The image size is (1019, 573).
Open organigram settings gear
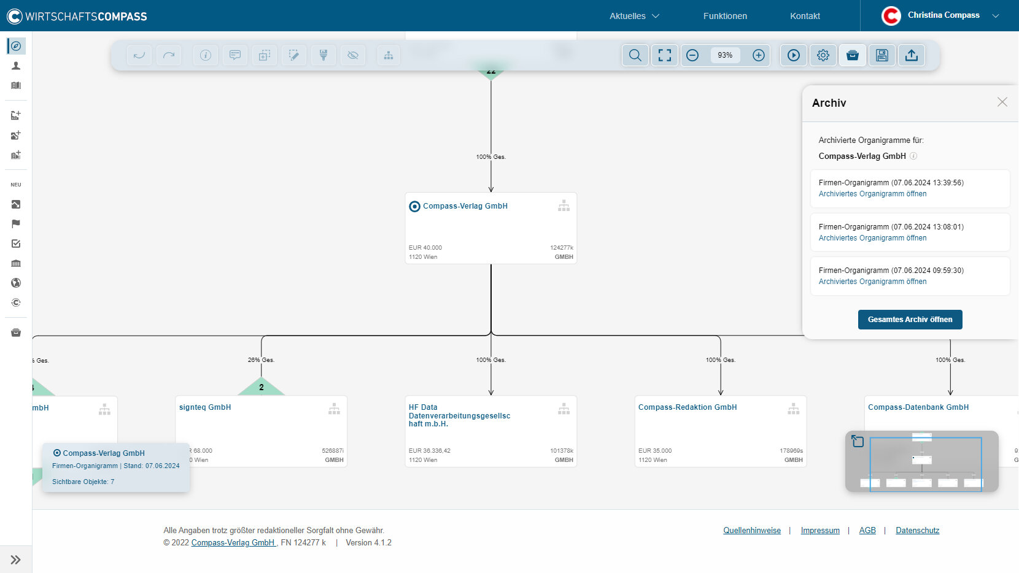click(823, 55)
